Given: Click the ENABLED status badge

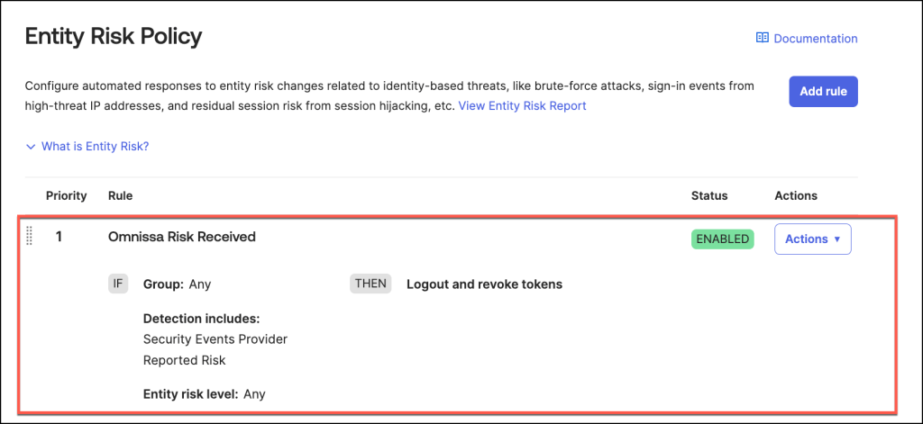Looking at the screenshot, I should tap(722, 239).
